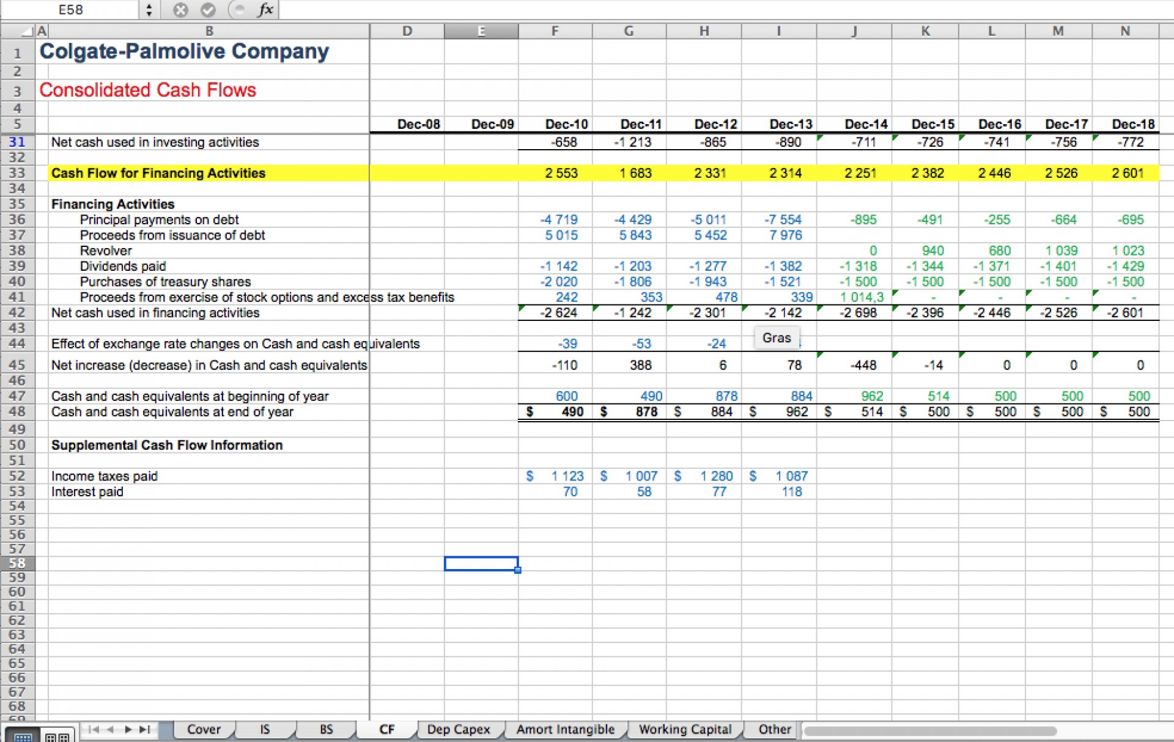
Task: Open the fx function builder
Action: [265, 10]
